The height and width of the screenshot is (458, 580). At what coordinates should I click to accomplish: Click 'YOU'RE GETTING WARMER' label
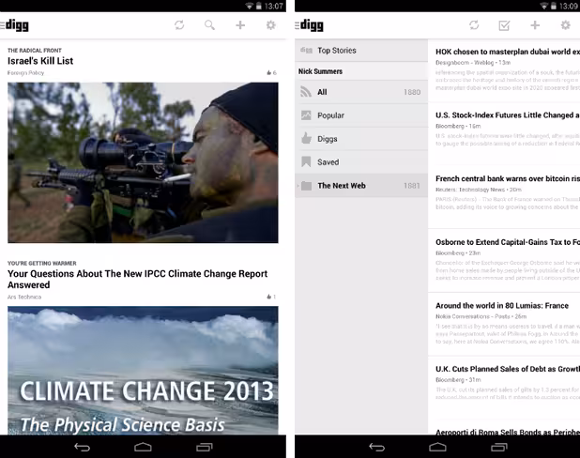click(42, 263)
